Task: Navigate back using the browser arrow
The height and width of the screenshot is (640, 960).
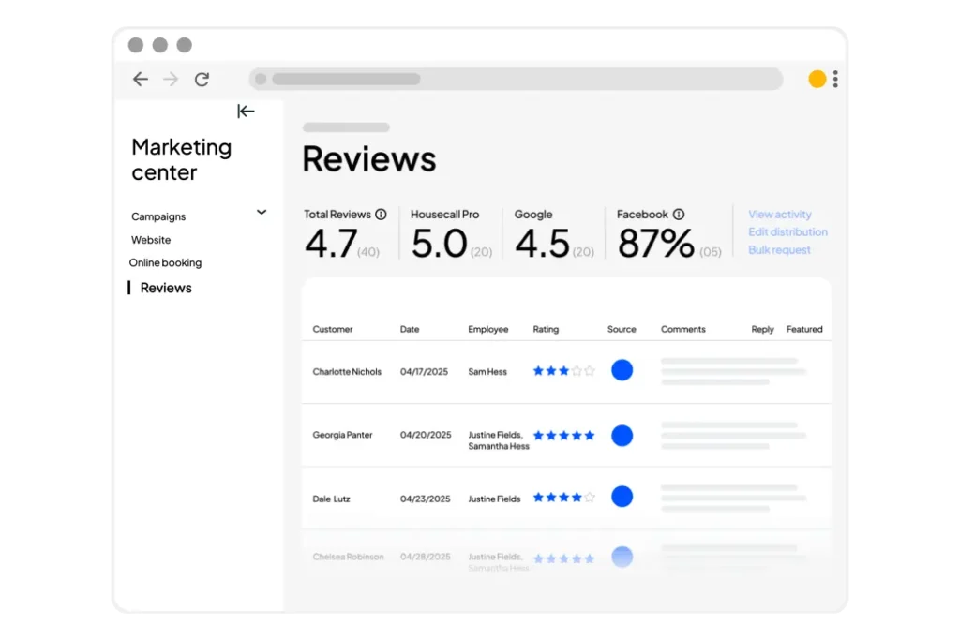Action: click(140, 80)
